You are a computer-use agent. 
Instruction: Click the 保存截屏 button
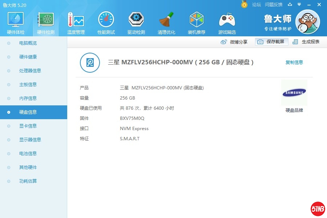click(271, 42)
